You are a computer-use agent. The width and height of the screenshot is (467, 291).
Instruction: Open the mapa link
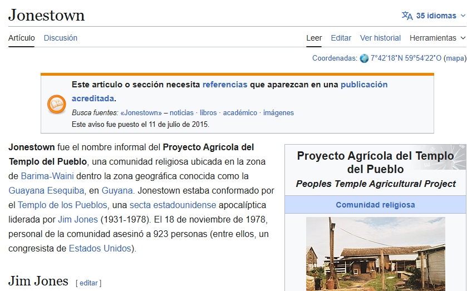[x=455, y=58]
